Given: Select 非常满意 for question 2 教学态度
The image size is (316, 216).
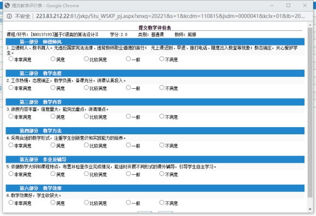Looking at the screenshot, I should click(x=11, y=88).
